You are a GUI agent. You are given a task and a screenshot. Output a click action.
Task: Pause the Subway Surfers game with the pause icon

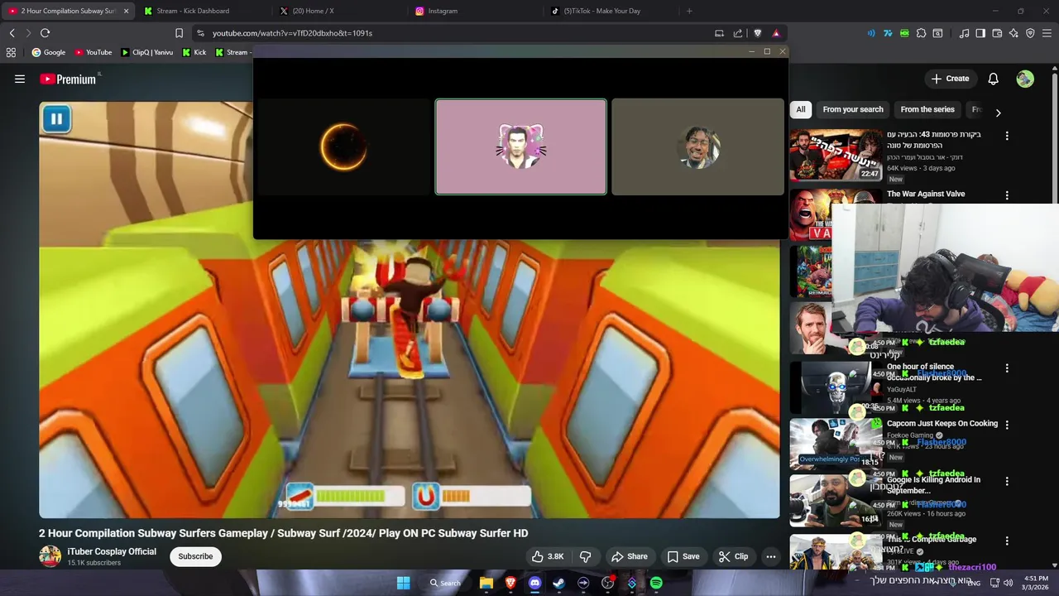tap(56, 119)
